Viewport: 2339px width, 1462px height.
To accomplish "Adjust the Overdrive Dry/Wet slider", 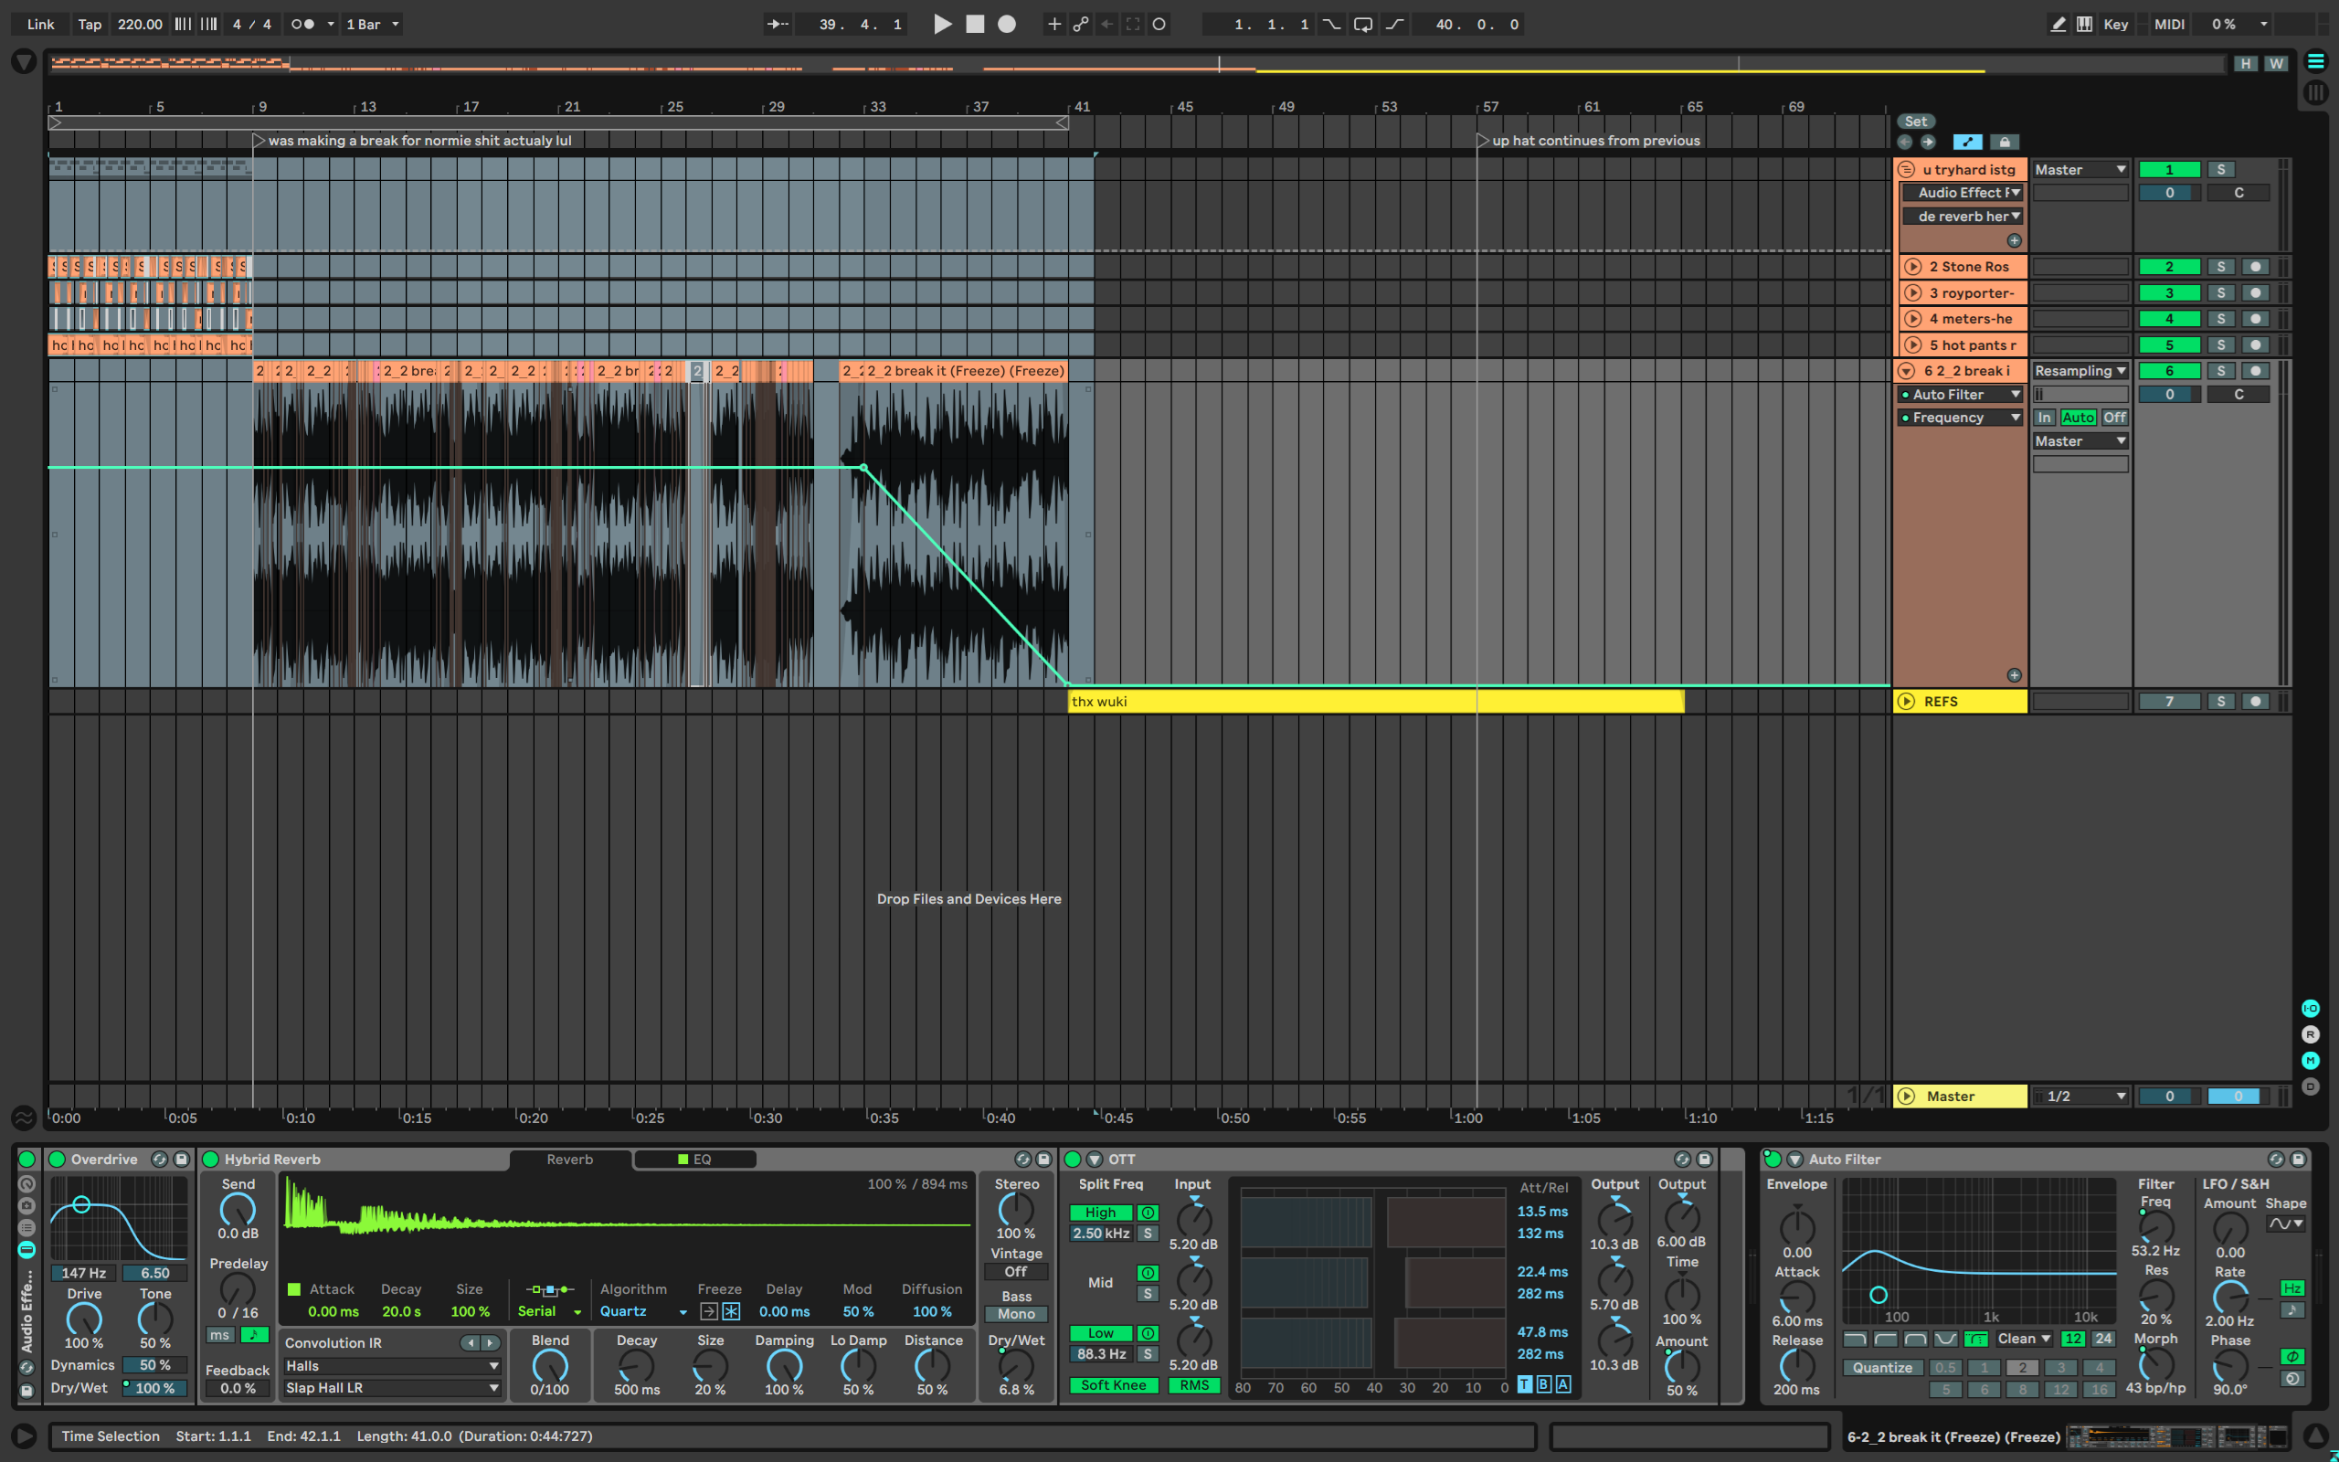I will point(153,1389).
